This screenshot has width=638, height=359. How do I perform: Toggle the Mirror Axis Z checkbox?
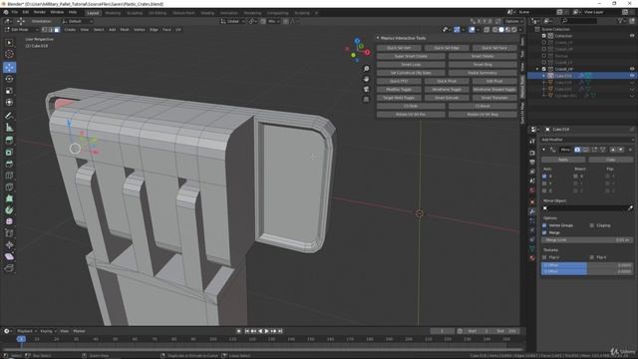pos(545,190)
